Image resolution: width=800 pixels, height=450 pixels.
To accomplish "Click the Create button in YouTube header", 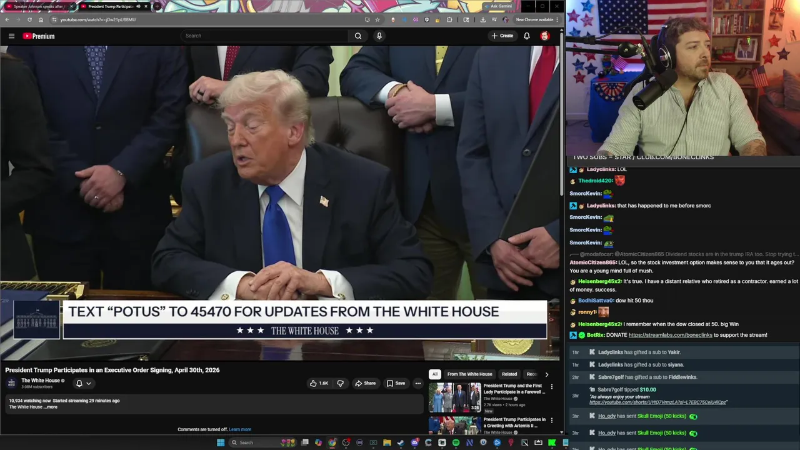I will pyautogui.click(x=502, y=36).
